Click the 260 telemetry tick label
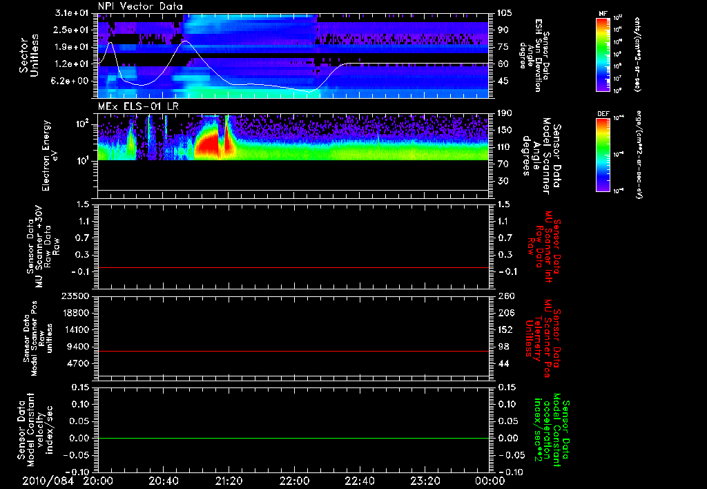 pos(505,296)
